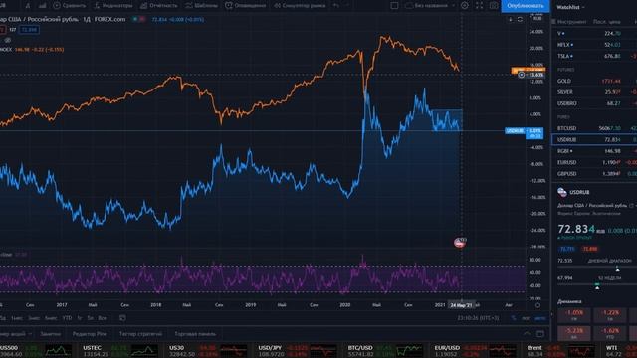
Task: Select the YTD time range
Action: (x=67, y=318)
